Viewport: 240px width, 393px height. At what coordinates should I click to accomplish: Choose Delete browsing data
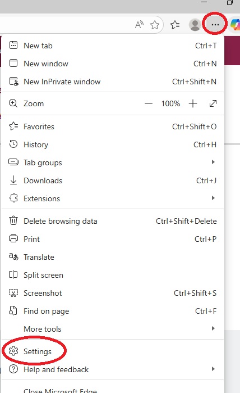pyautogui.click(x=113, y=221)
